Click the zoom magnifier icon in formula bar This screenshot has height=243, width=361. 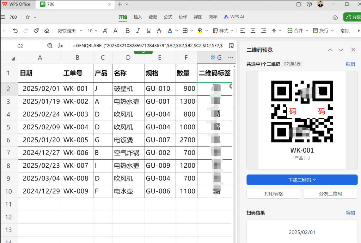pos(50,46)
